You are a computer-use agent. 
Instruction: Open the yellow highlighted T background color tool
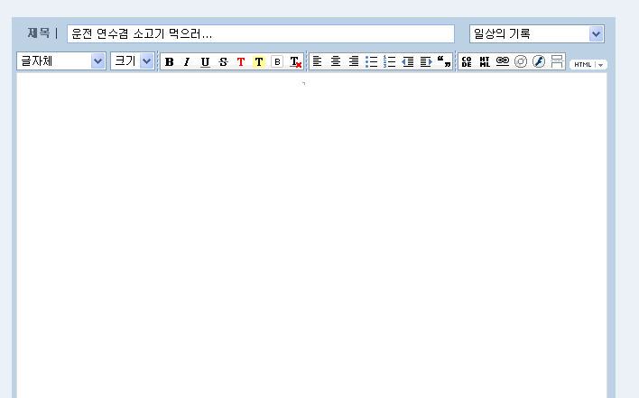click(259, 62)
